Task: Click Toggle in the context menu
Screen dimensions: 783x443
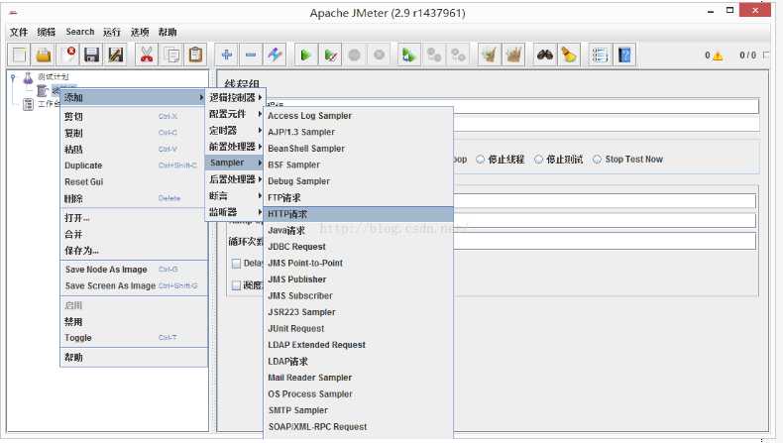Action: [133, 338]
